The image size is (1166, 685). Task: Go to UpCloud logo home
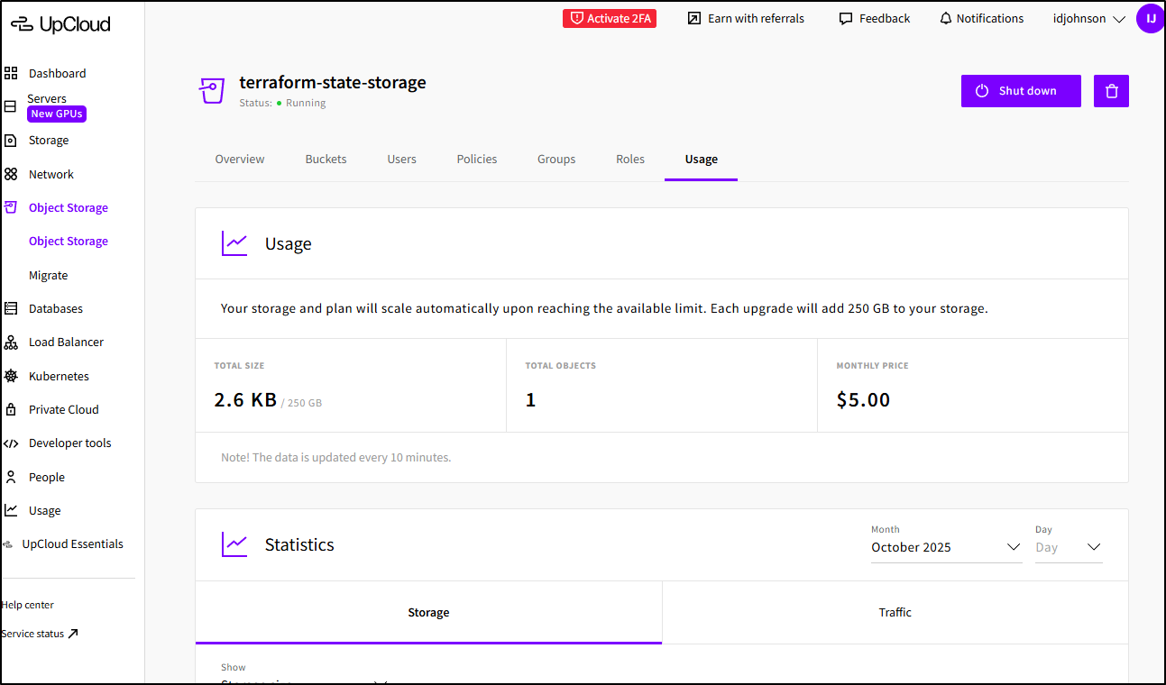60,24
